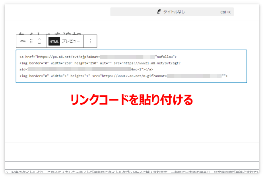Click inside the HTML code text area
Screen dimensions: 264x178
(132, 66)
